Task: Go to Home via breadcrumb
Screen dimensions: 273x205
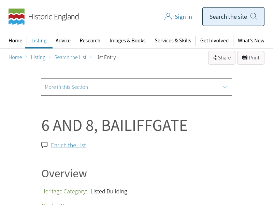Action: 15,57
